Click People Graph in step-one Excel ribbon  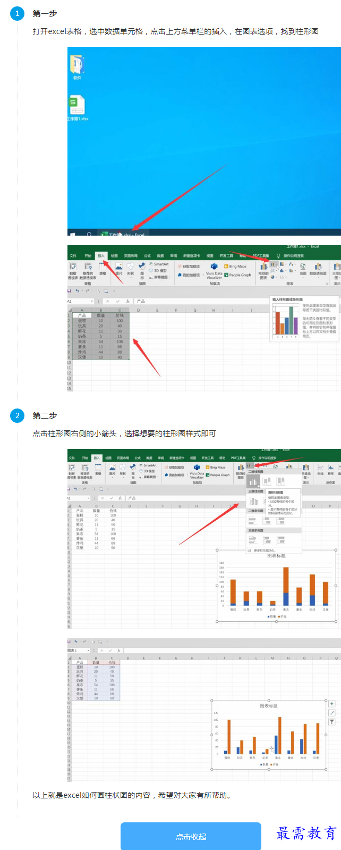coord(238,275)
